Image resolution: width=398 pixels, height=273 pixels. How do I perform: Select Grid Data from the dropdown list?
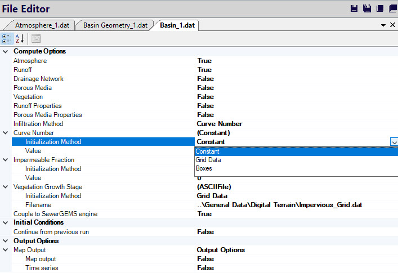pos(208,160)
